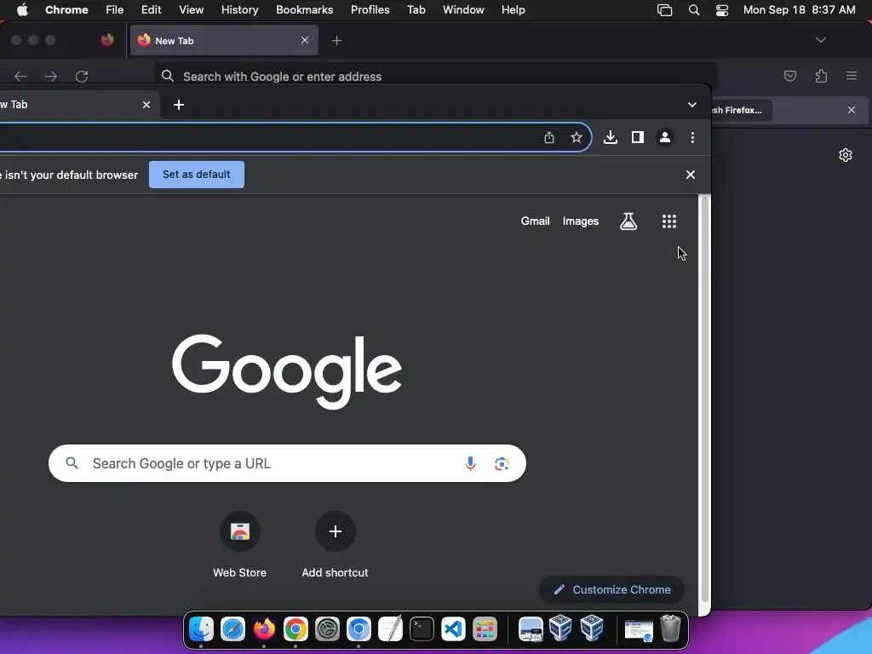This screenshot has width=872, height=654.
Task: Open the Google apps grid
Action: pyautogui.click(x=669, y=221)
